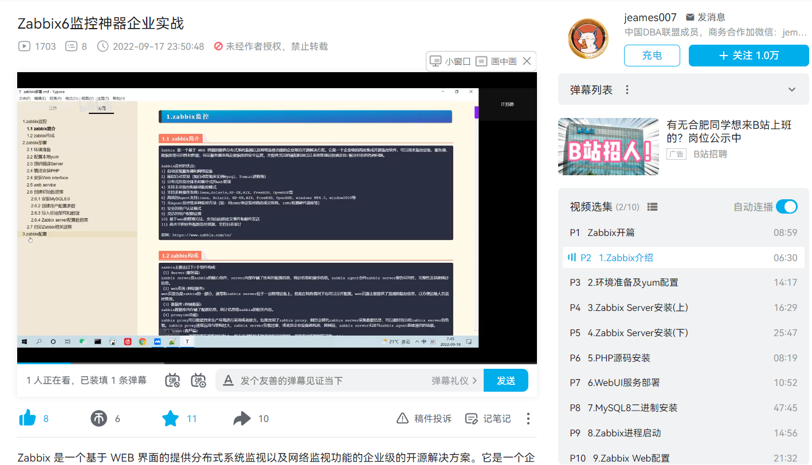812x465 pixels.
Task: Switch to 文件 sidebar tab in Typora
Action: (x=53, y=108)
